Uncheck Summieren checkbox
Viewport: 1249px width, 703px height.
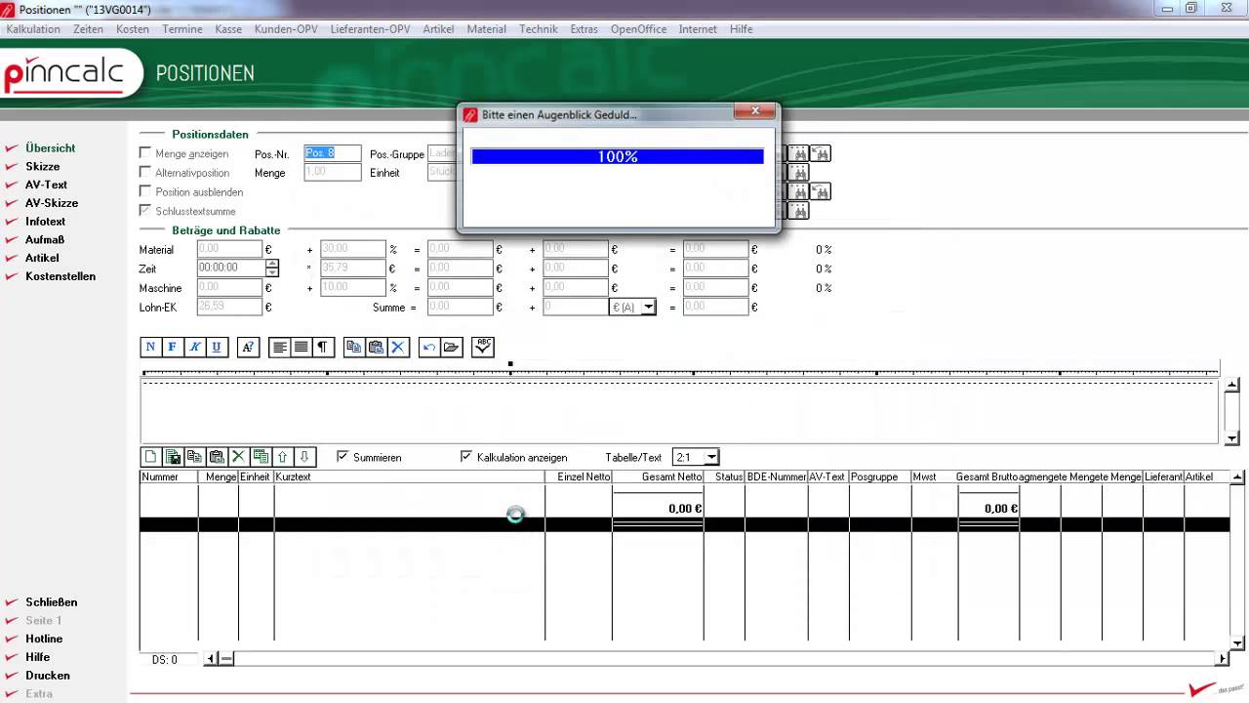(x=342, y=456)
